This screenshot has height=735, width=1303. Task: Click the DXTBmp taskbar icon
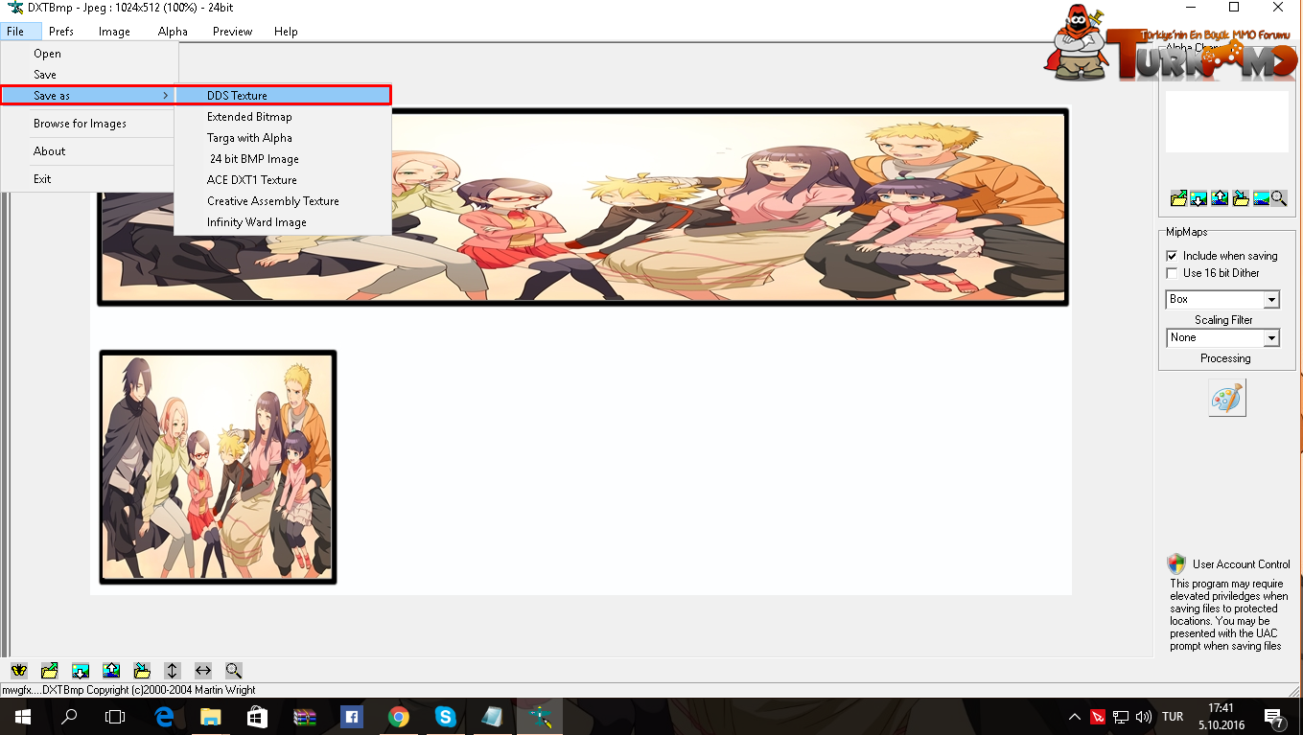540,716
